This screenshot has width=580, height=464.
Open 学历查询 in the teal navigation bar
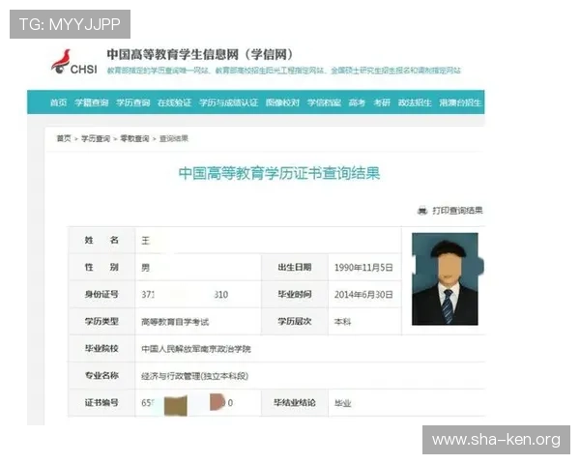[132, 102]
